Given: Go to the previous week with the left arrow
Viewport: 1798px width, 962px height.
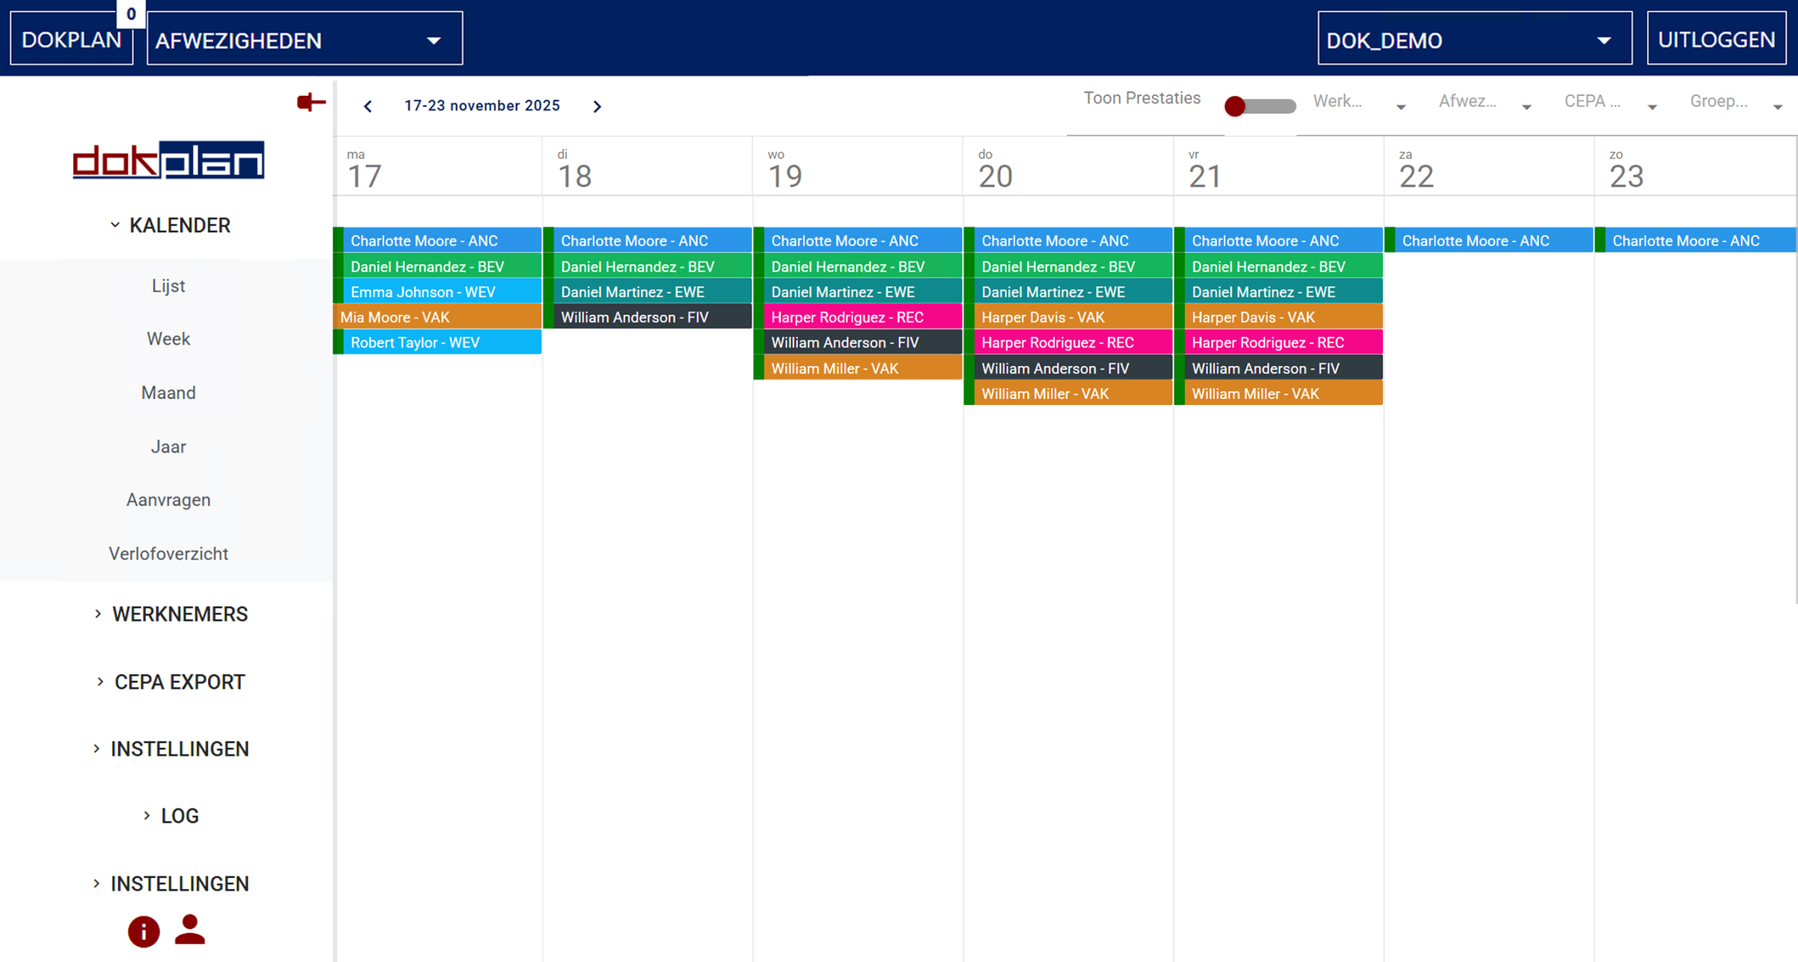Looking at the screenshot, I should click(x=368, y=105).
